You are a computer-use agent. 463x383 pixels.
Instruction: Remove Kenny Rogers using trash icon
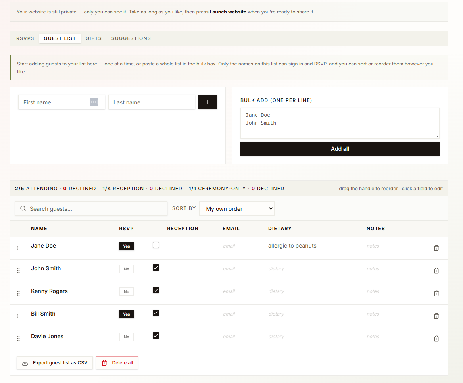(x=436, y=293)
